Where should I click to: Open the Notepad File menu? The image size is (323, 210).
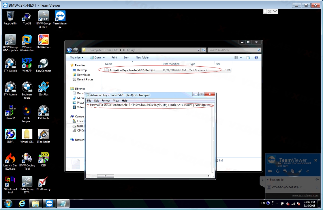(89, 101)
